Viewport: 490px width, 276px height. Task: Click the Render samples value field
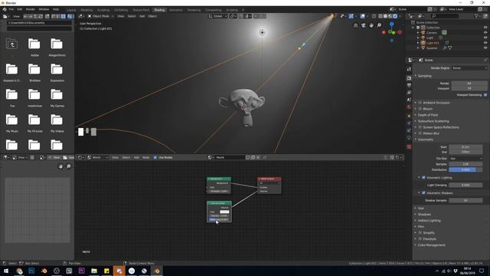point(469,84)
